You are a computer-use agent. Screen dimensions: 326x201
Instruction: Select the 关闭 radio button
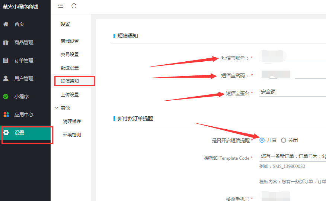284,140
